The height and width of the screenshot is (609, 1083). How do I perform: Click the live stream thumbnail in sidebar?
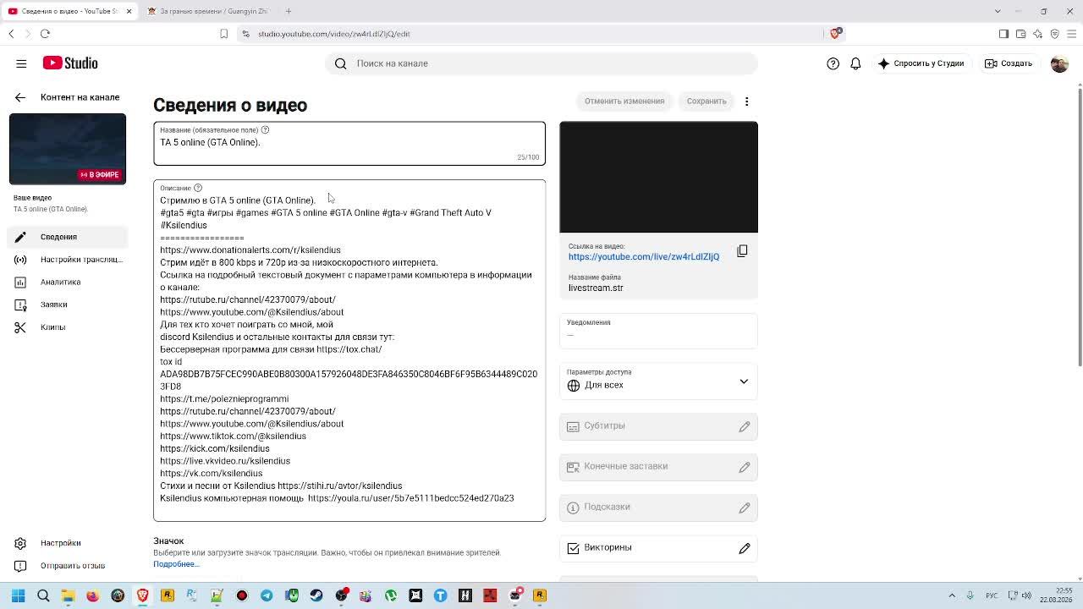(x=68, y=149)
